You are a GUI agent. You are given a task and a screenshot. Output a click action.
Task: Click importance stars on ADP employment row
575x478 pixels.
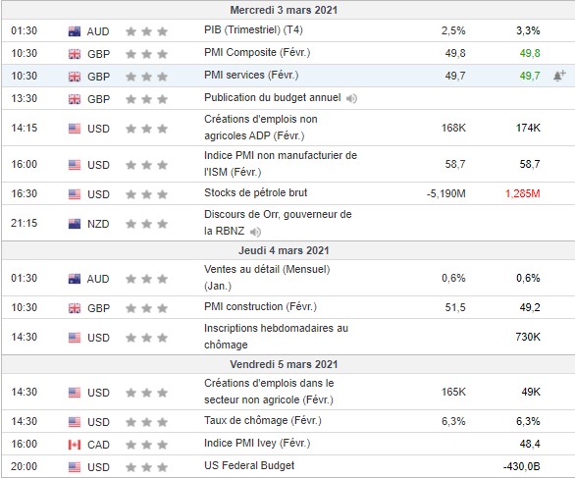[146, 129]
